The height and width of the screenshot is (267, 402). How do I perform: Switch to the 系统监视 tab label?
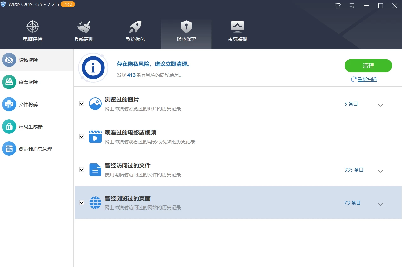(x=238, y=39)
